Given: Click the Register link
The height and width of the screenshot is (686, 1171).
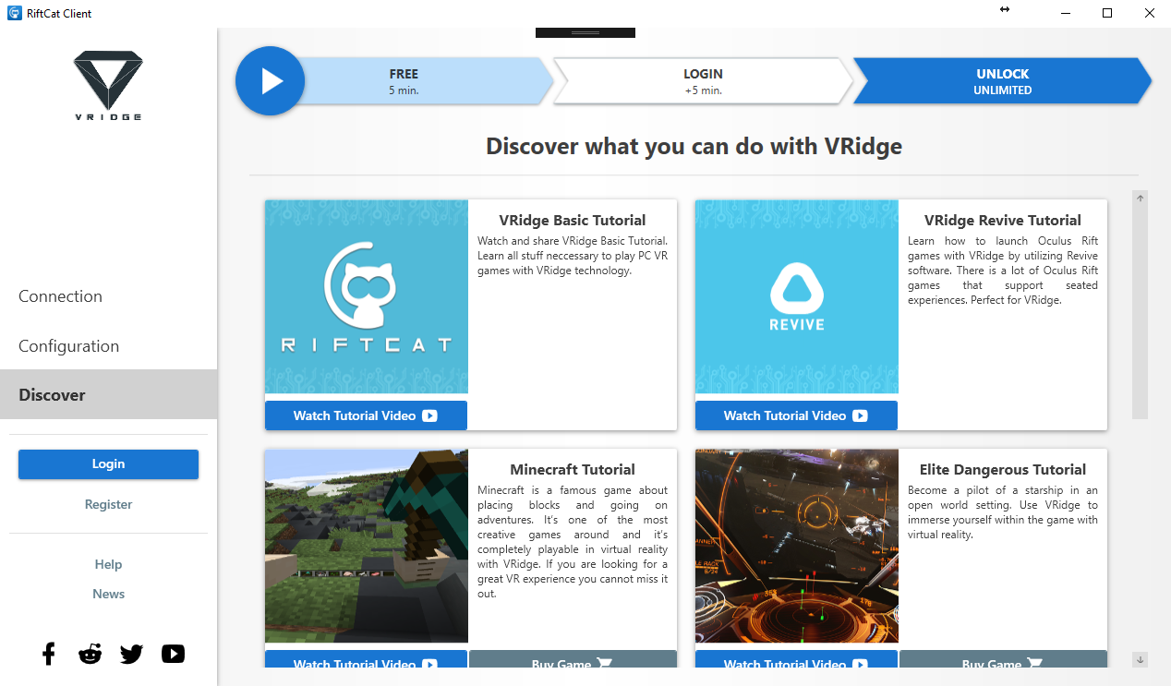Looking at the screenshot, I should coord(108,504).
